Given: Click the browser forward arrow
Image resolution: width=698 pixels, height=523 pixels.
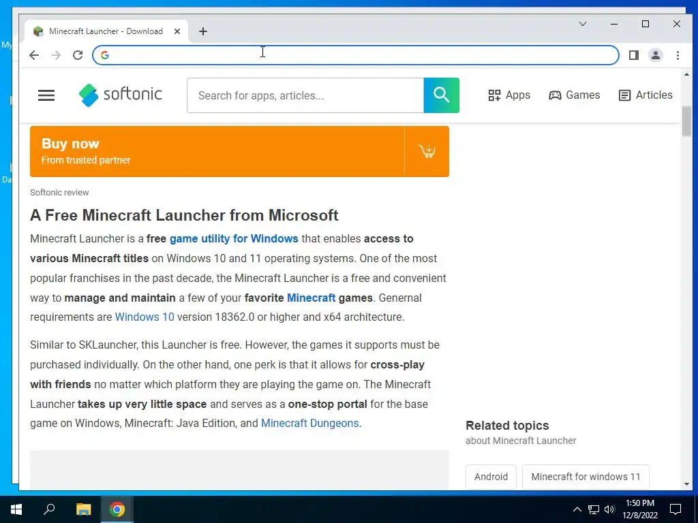Looking at the screenshot, I should coord(56,55).
